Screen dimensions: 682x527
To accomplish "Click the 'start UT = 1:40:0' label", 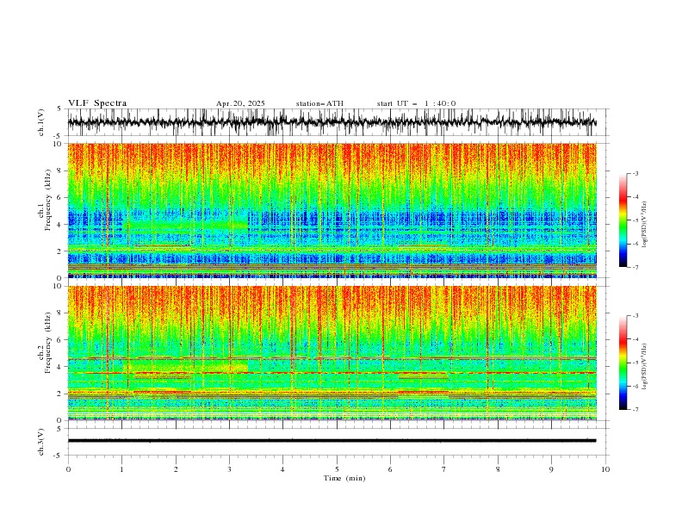I will pyautogui.click(x=416, y=103).
